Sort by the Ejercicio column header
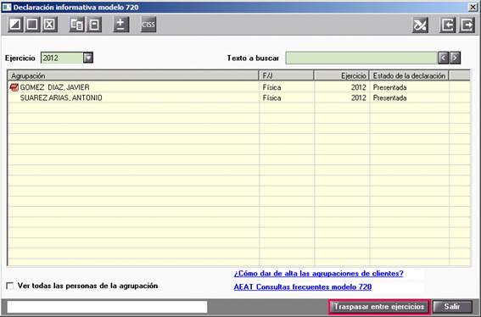The width and height of the screenshot is (481, 317). point(342,75)
